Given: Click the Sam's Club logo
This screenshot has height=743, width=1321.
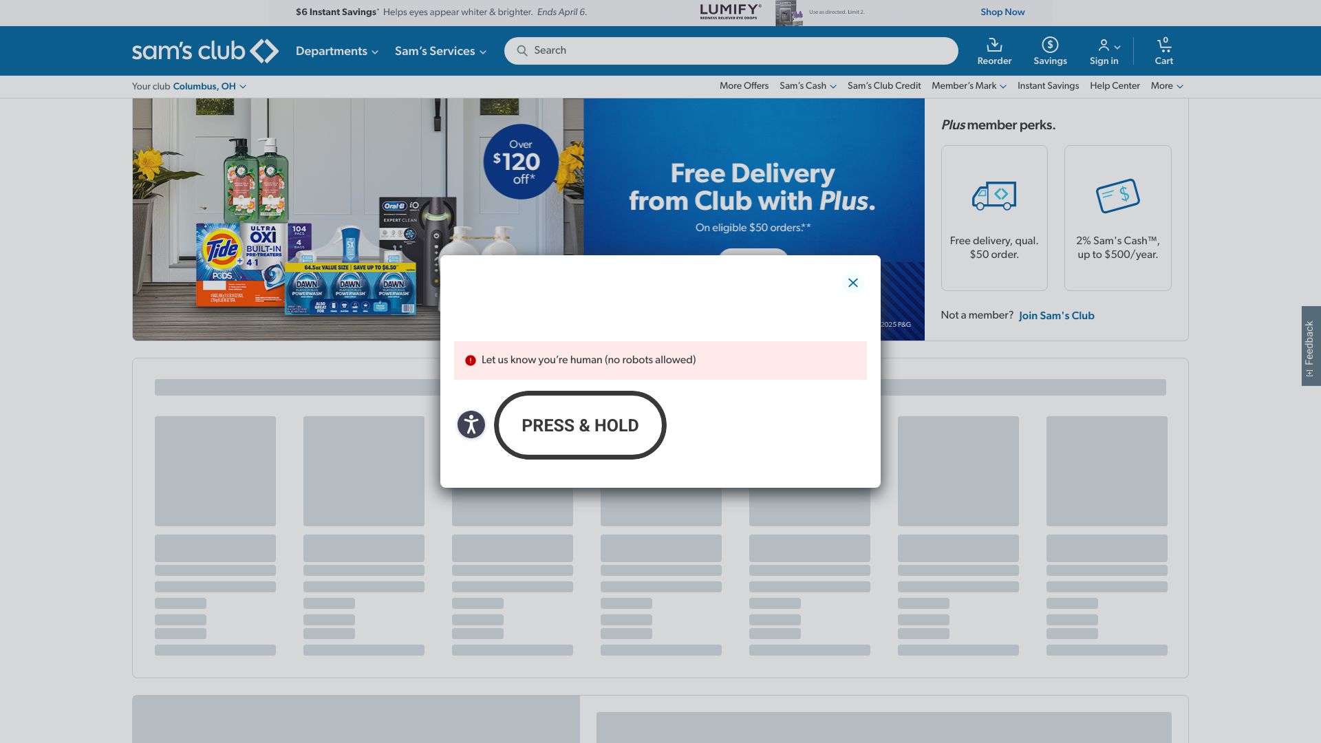Looking at the screenshot, I should click(205, 51).
